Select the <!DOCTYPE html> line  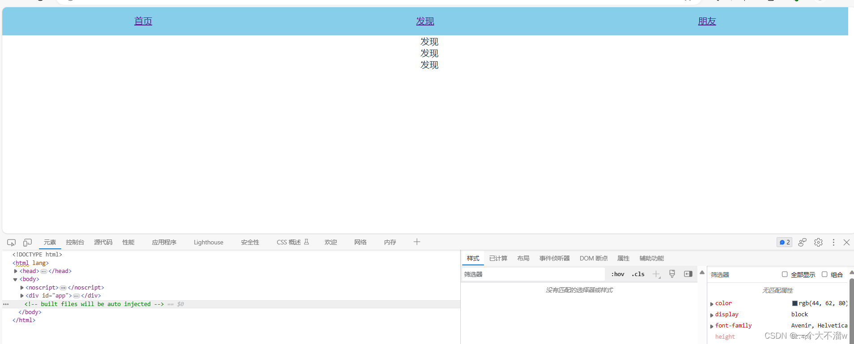point(37,255)
